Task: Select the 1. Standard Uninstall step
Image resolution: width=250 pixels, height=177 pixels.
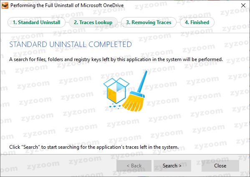Action: tap(36, 22)
